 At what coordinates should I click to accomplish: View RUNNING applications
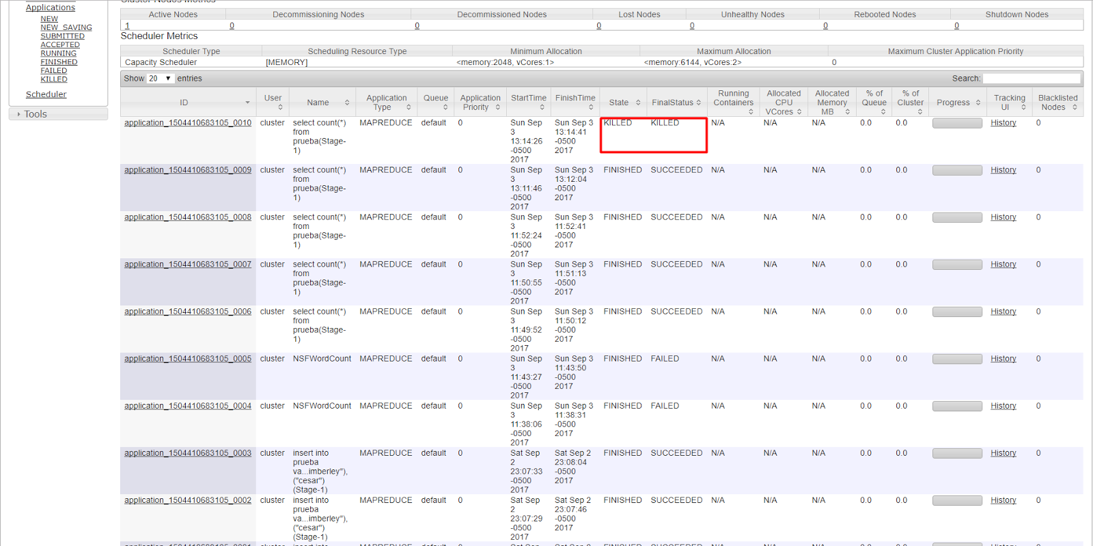click(59, 53)
